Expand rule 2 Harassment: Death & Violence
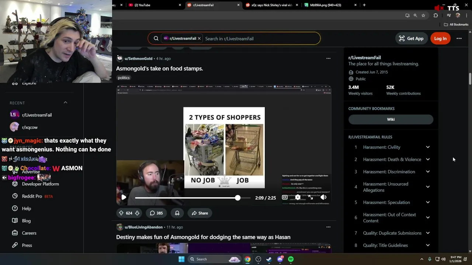The height and width of the screenshot is (265, 472). pyautogui.click(x=428, y=159)
